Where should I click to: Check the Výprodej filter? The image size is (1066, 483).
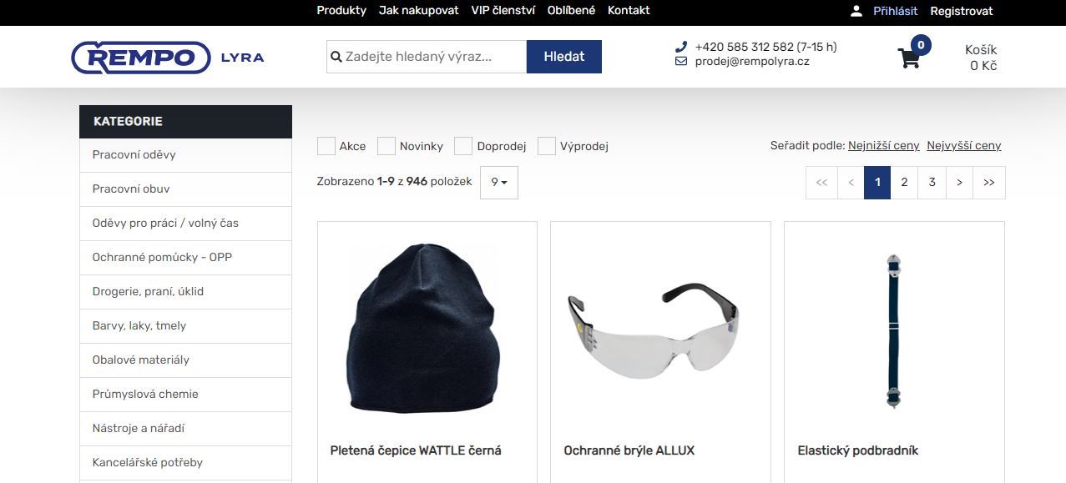click(547, 146)
